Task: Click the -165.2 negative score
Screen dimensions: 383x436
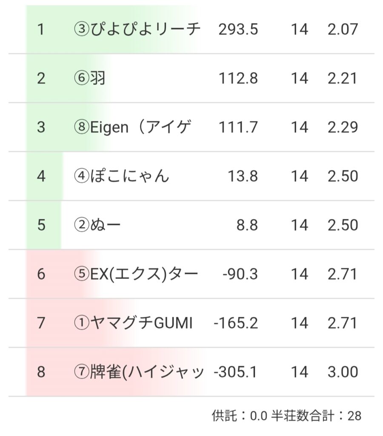Action: tap(236, 323)
